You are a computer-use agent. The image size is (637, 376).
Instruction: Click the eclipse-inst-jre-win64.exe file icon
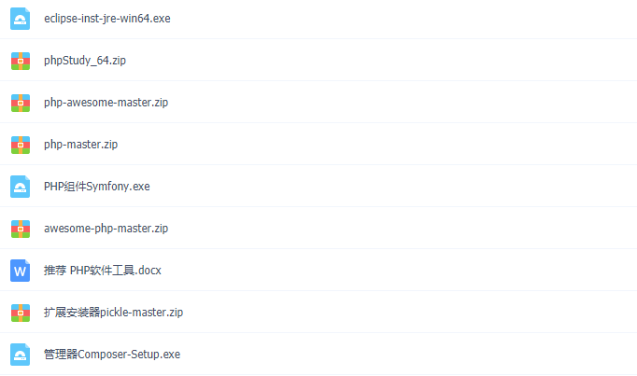20,19
